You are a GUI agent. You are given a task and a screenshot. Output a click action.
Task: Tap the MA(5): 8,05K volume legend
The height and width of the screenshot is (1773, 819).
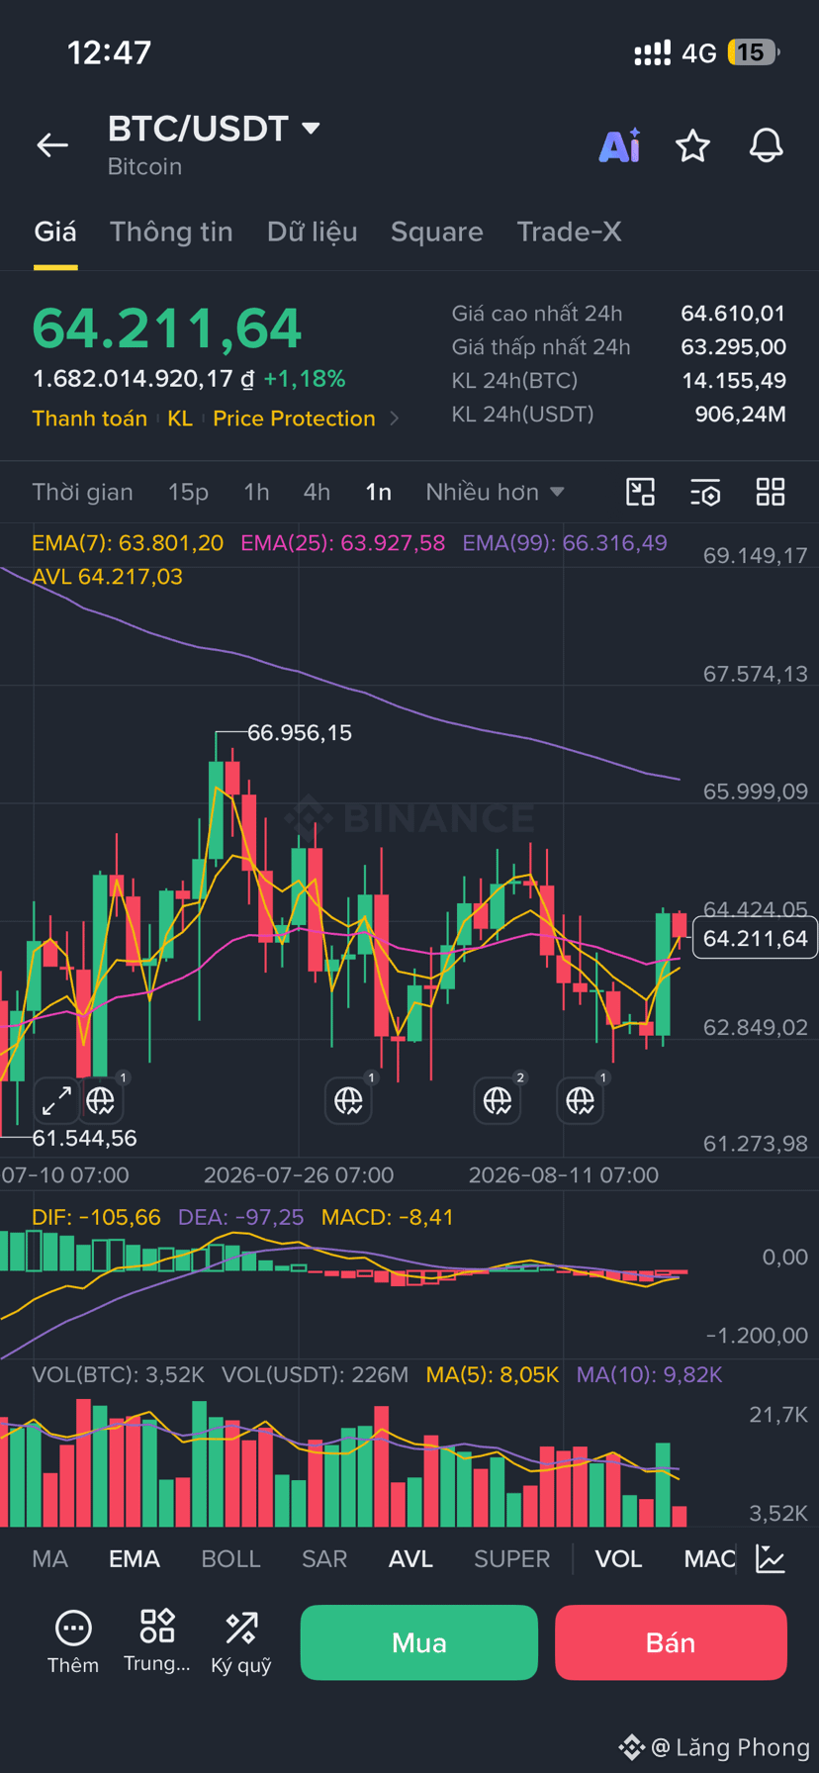493,1374
